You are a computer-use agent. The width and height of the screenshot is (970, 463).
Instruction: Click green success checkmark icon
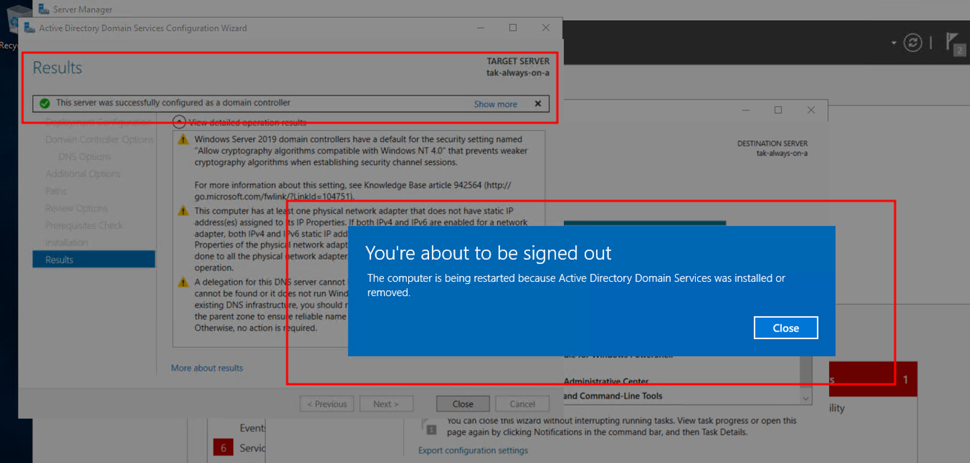44,104
